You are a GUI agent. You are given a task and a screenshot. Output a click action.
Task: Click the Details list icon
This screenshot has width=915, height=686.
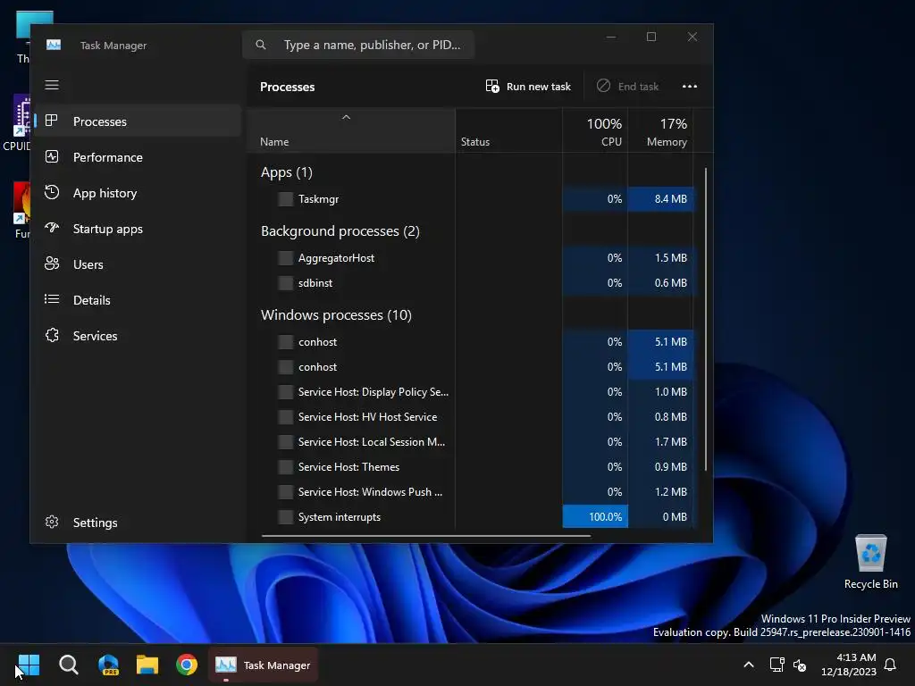coord(51,300)
